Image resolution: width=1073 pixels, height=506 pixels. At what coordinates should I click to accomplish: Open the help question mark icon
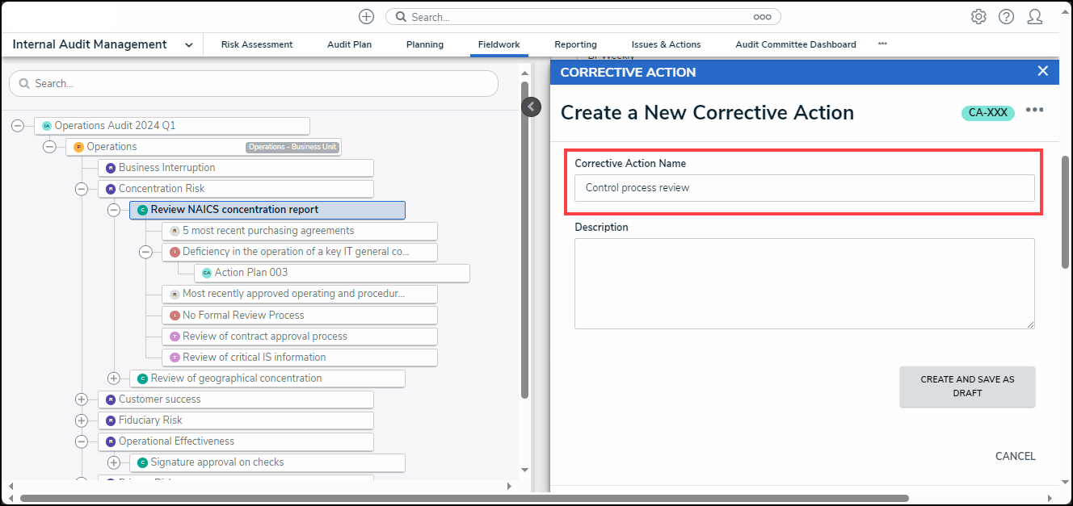pyautogui.click(x=1006, y=17)
